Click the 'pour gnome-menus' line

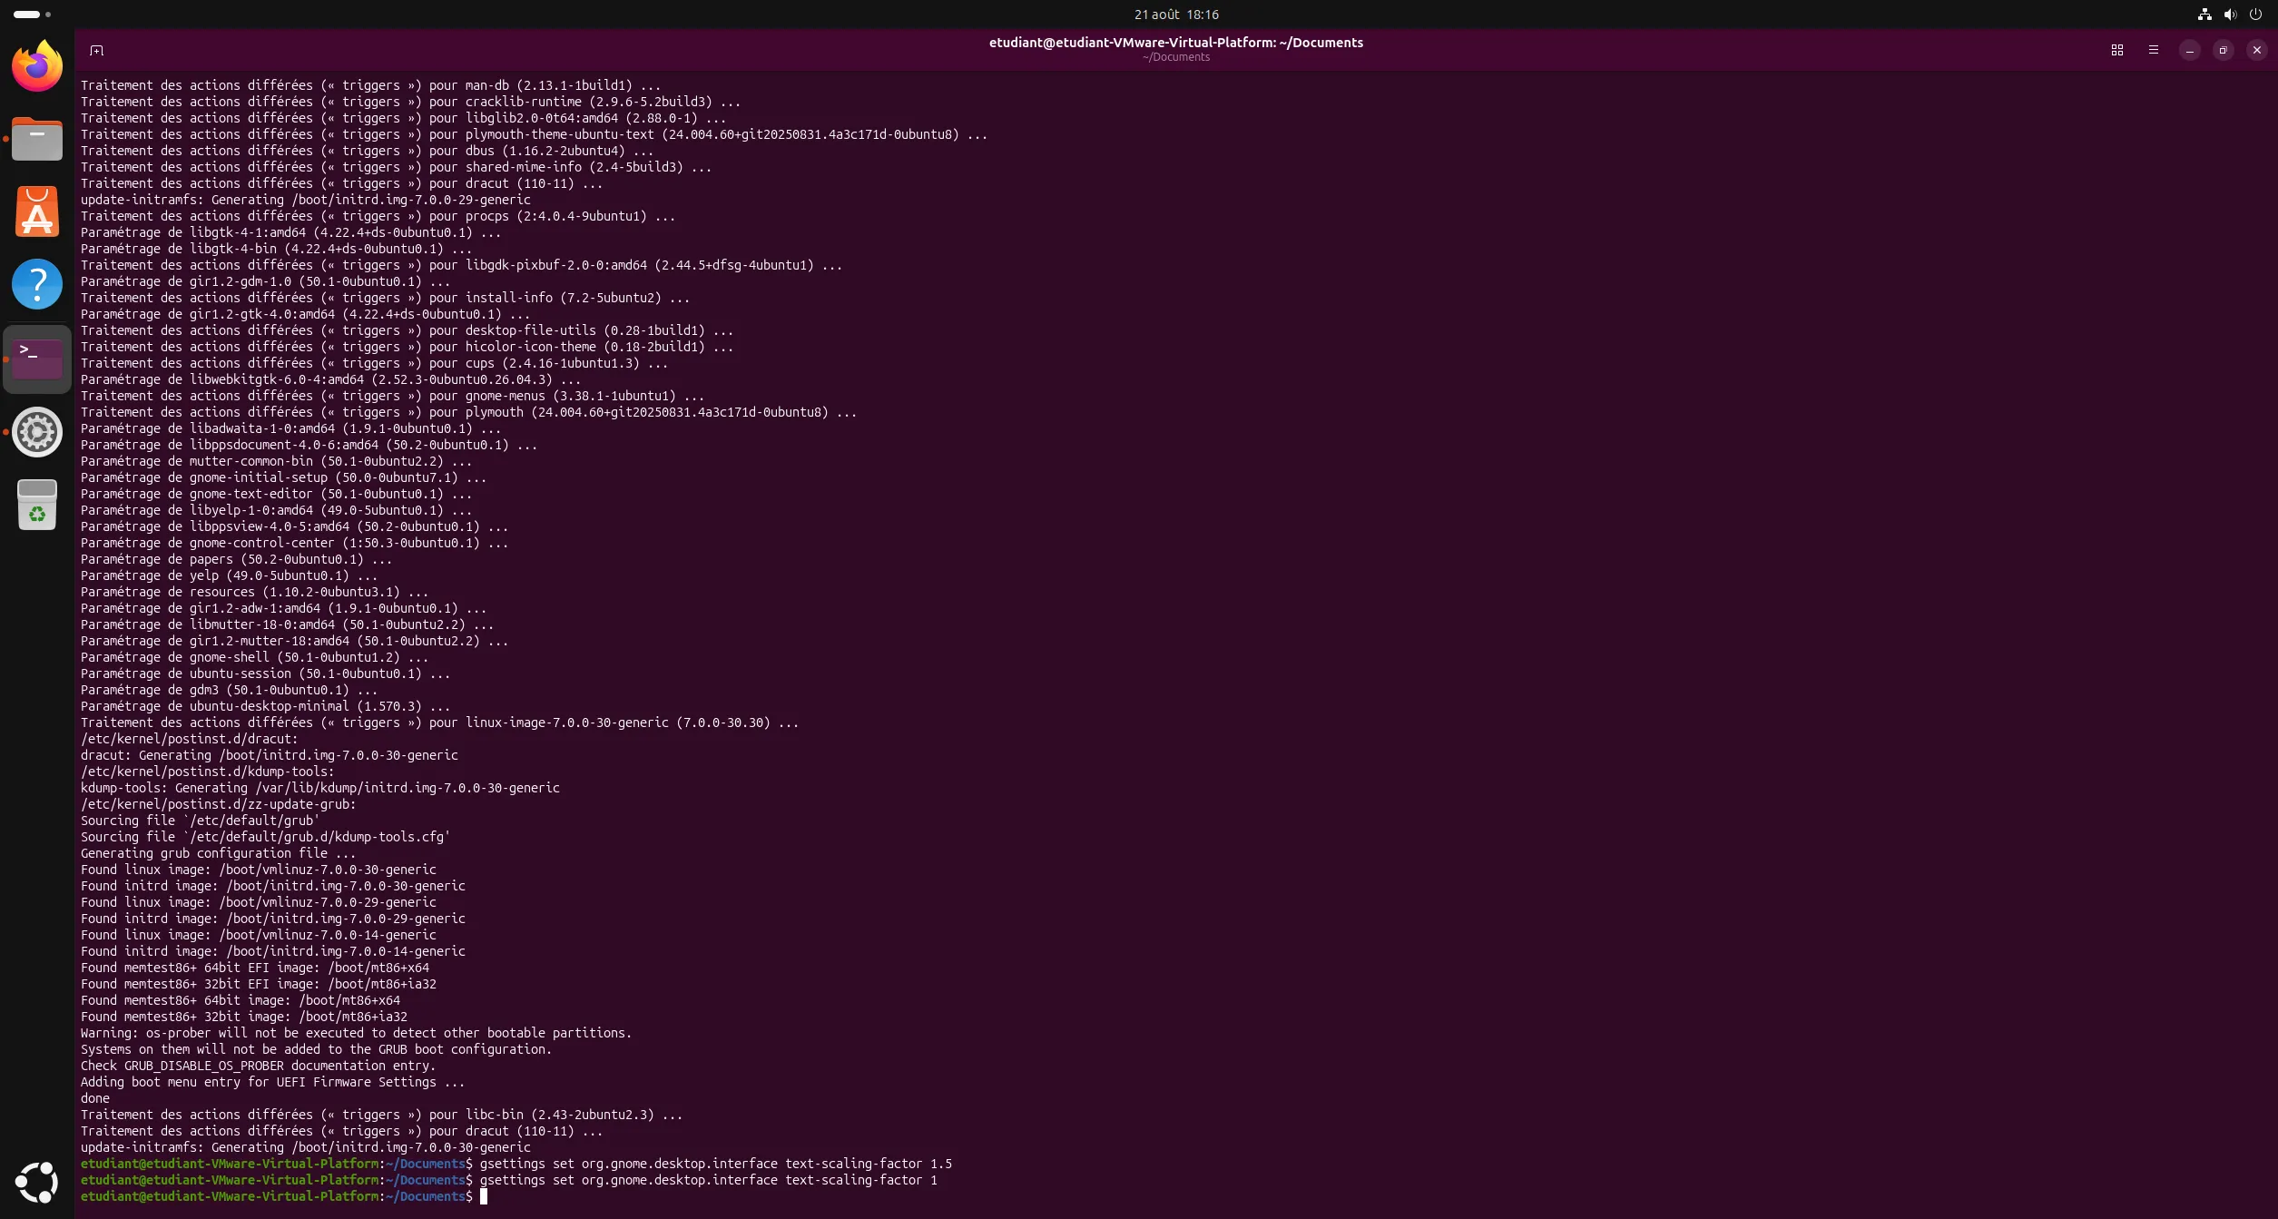click(392, 396)
